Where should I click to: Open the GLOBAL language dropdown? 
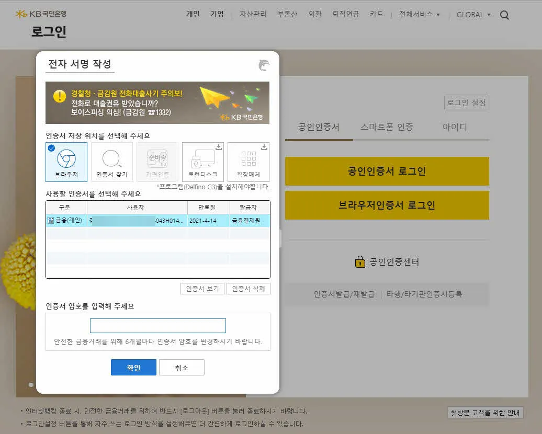[x=473, y=15]
